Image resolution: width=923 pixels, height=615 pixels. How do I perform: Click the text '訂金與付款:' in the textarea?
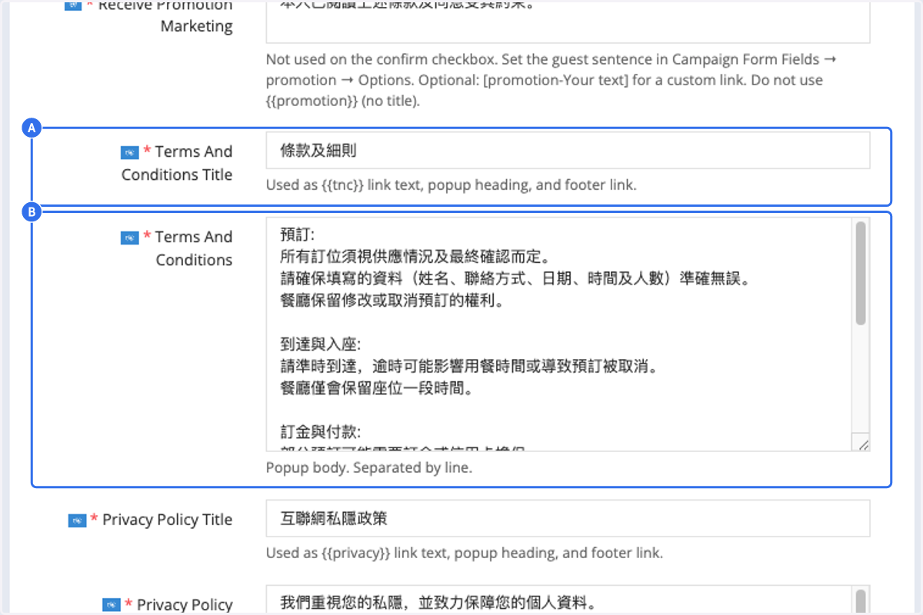point(321,430)
